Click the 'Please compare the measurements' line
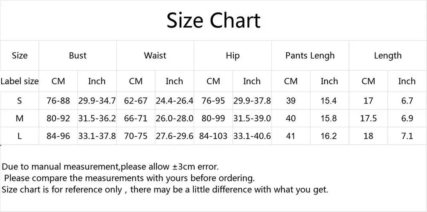 (129, 178)
